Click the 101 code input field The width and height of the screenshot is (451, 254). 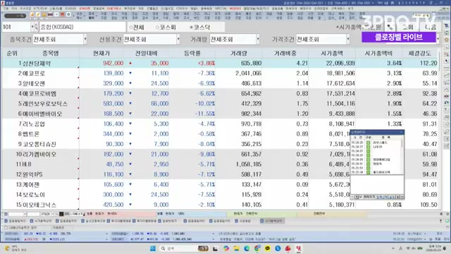pyautogui.click(x=16, y=27)
